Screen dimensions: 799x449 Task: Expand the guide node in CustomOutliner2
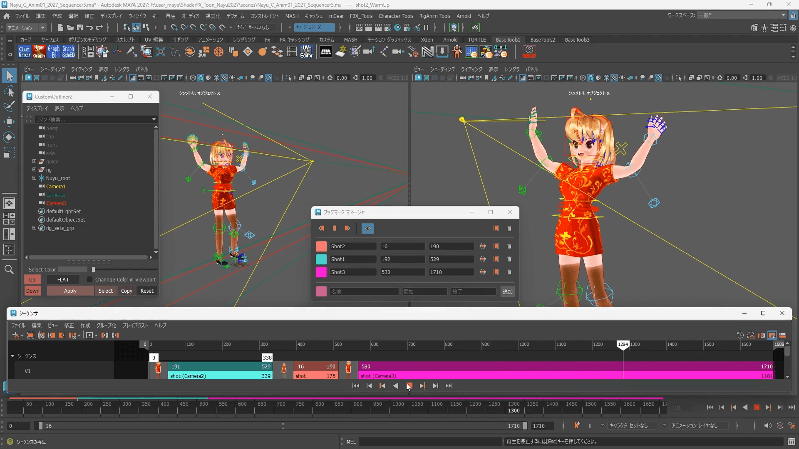(x=35, y=161)
